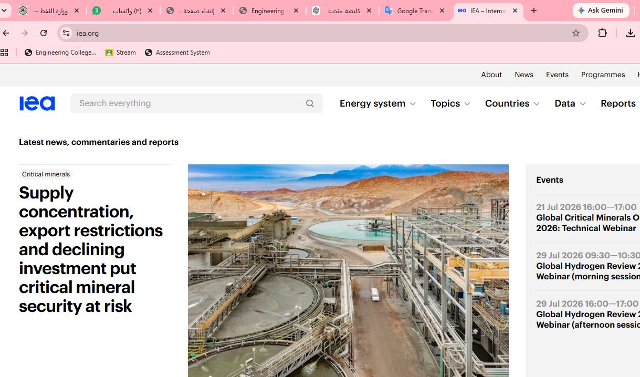Open the Extensions puzzle icon
The width and height of the screenshot is (640, 377).
[x=603, y=33]
